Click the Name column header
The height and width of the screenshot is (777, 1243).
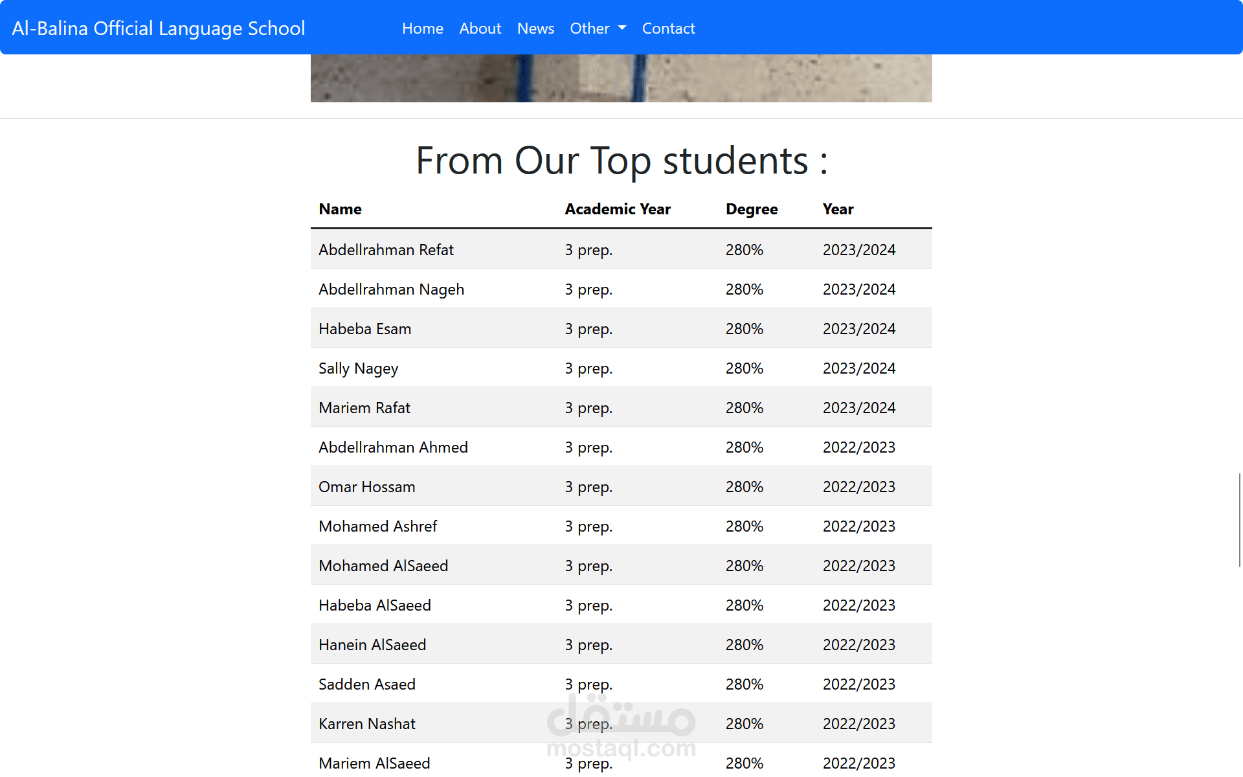[340, 209]
